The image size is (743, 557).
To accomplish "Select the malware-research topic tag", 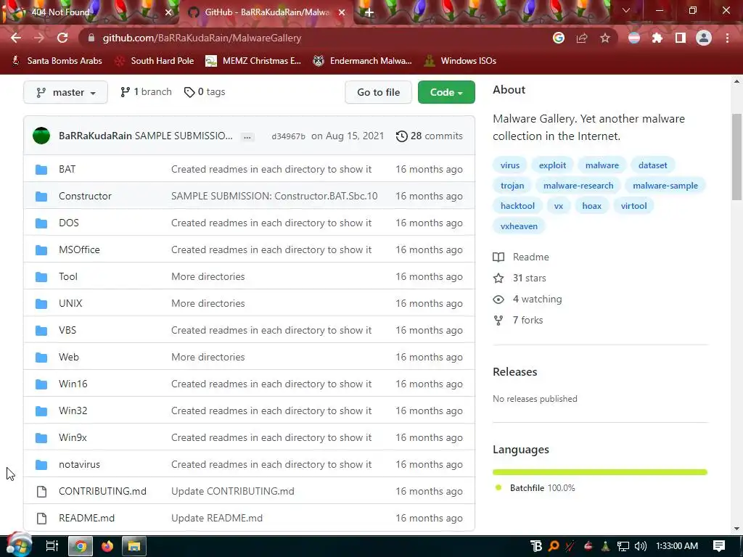I will (578, 186).
